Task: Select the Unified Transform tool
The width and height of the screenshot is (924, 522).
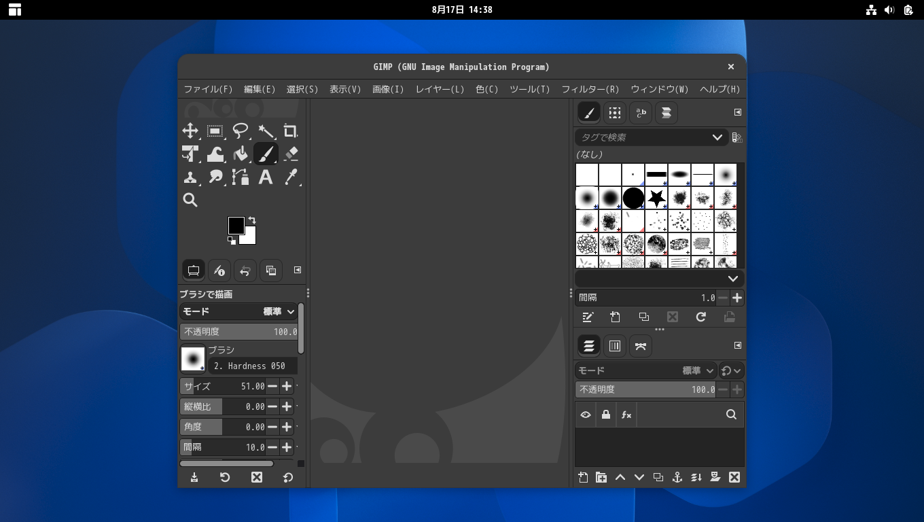Action: tap(190, 154)
